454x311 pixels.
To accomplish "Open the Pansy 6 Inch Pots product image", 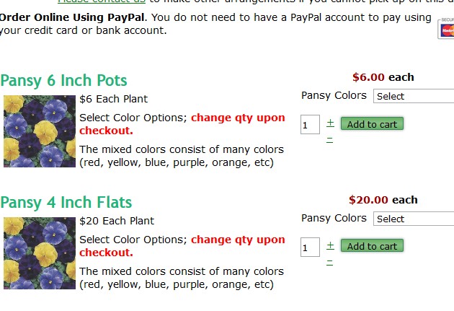I will coord(40,131).
